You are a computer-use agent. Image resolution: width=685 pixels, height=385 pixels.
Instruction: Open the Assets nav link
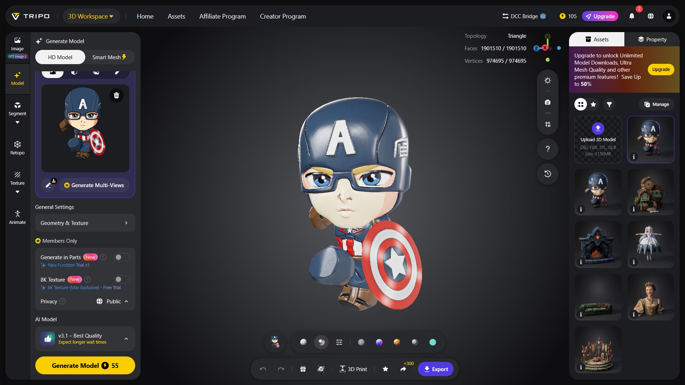click(176, 16)
